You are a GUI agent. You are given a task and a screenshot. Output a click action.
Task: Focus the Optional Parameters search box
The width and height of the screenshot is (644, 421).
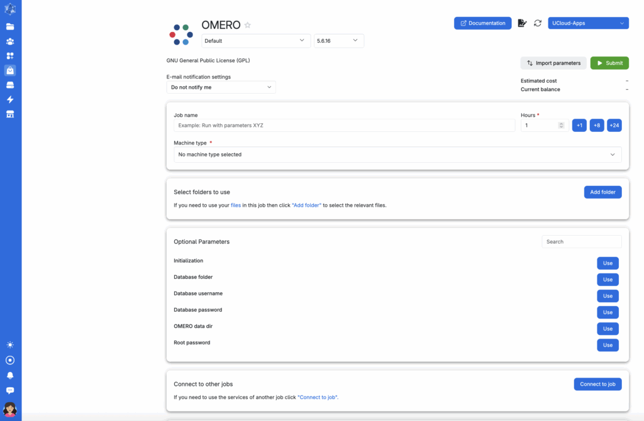(x=582, y=242)
